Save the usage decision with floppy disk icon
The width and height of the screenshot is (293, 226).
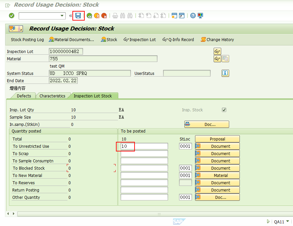[x=78, y=16]
